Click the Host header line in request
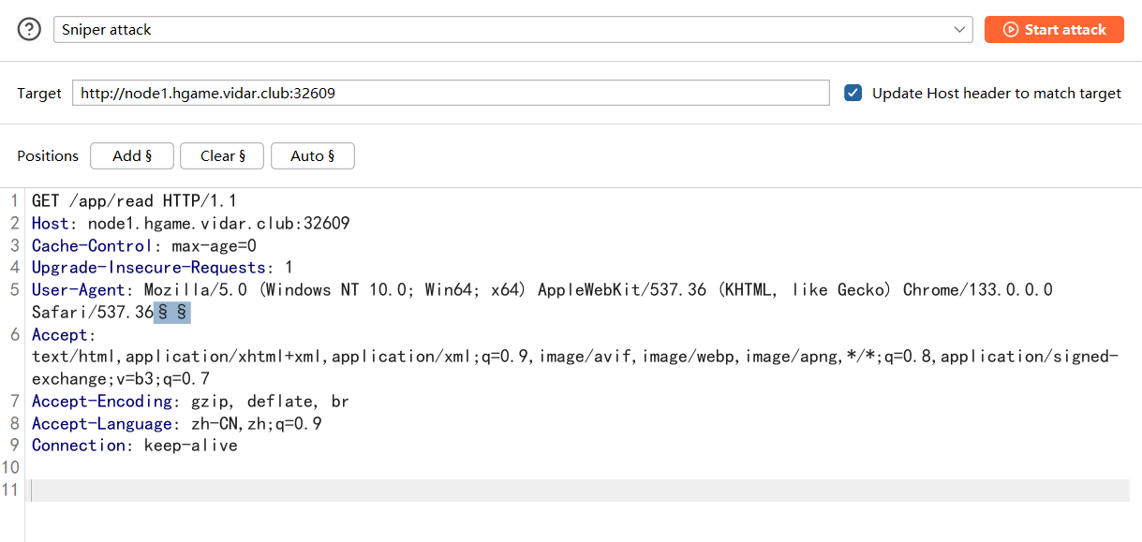This screenshot has height=542, width=1142. [x=190, y=224]
